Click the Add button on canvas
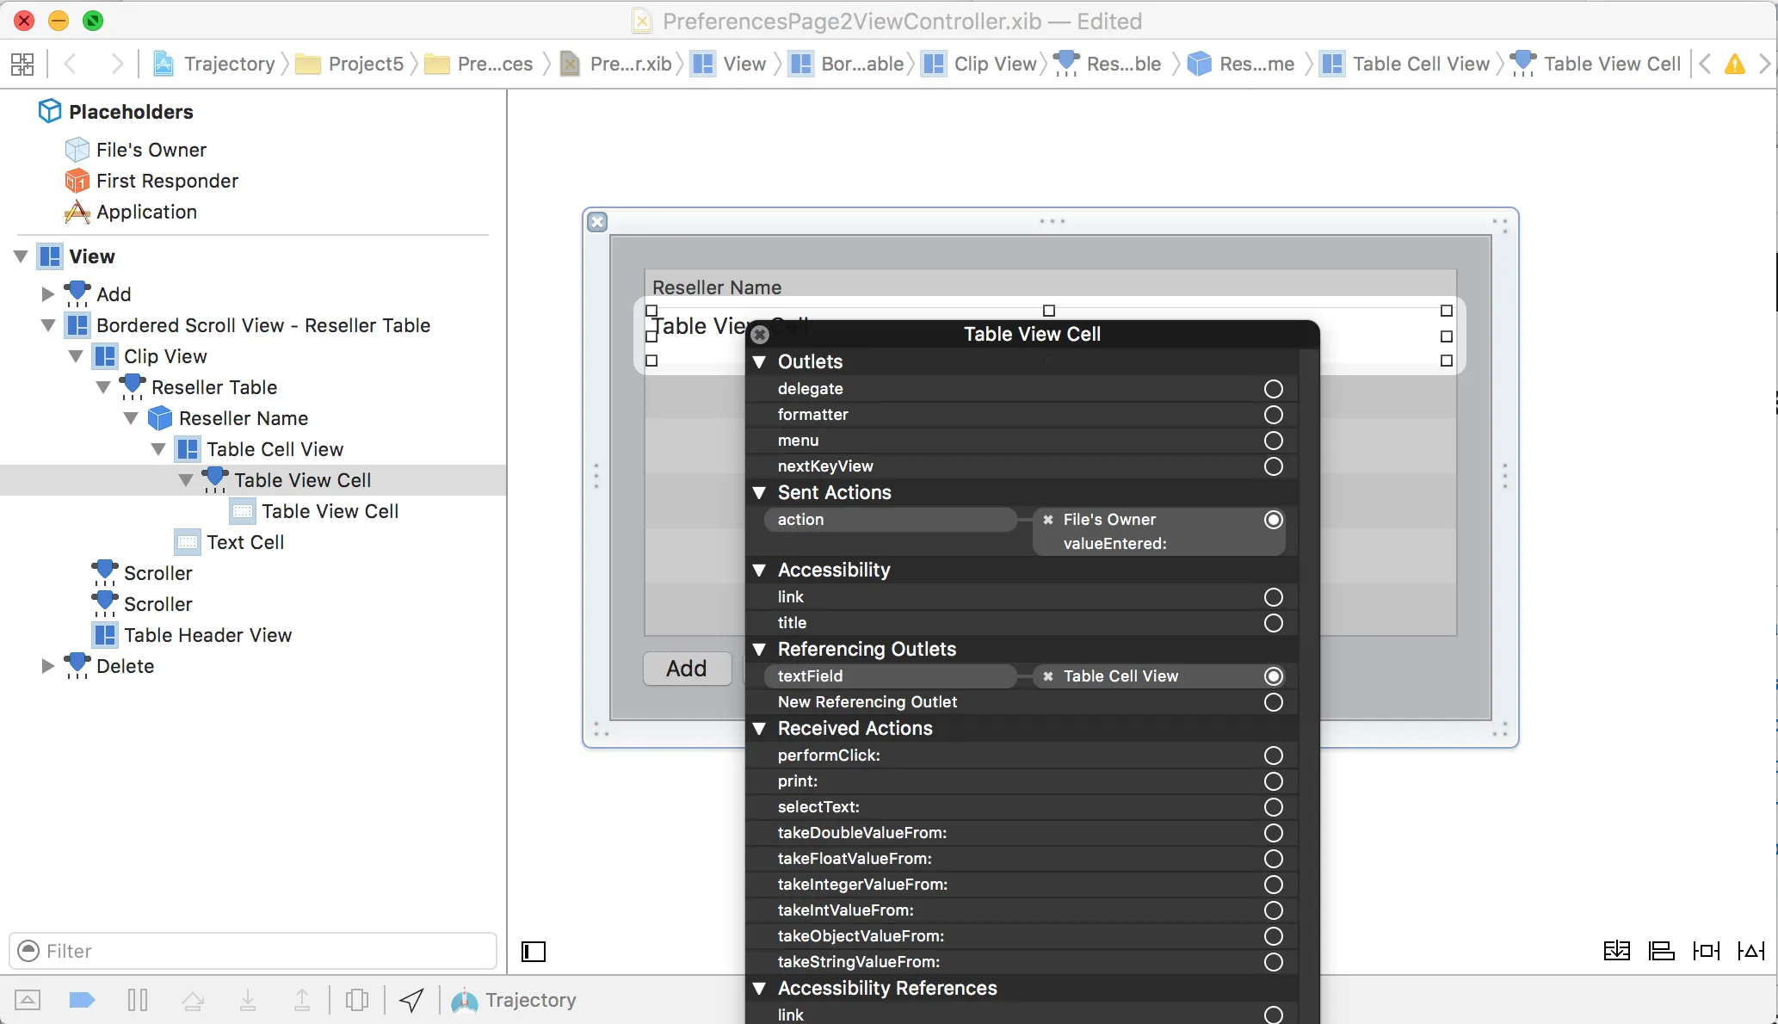1778x1024 pixels. click(686, 669)
